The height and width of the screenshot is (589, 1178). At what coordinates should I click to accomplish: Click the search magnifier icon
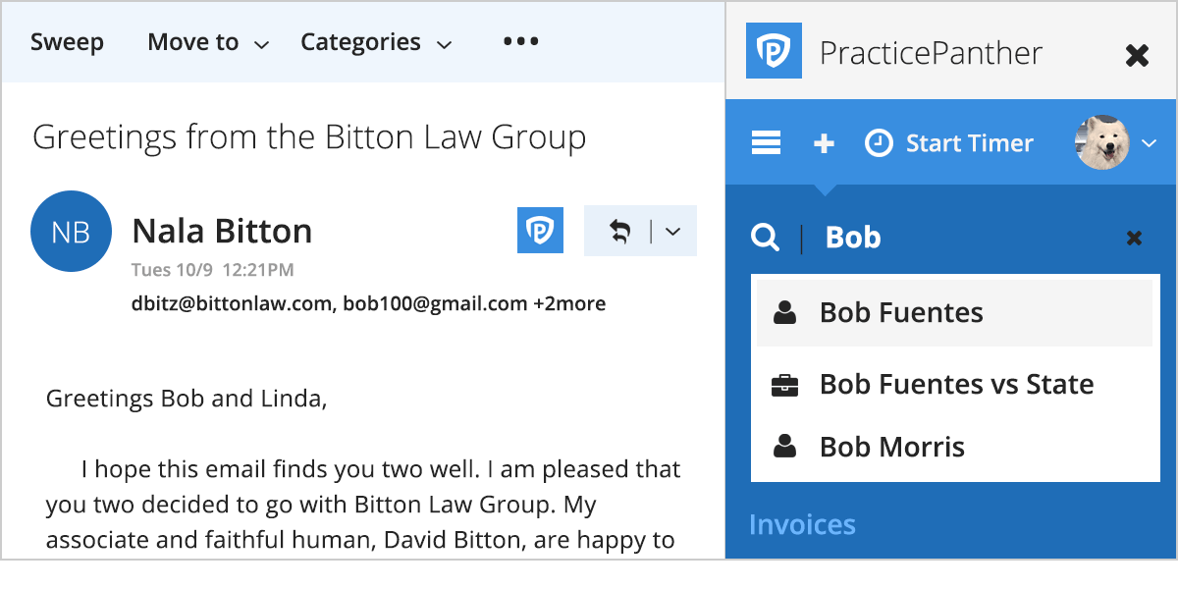pos(766,237)
